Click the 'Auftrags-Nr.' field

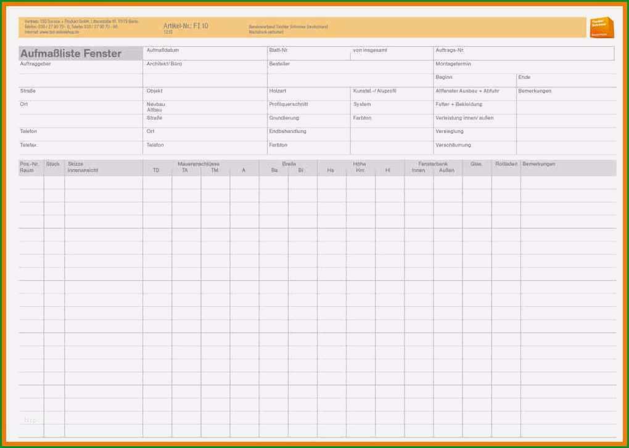tap(524, 53)
